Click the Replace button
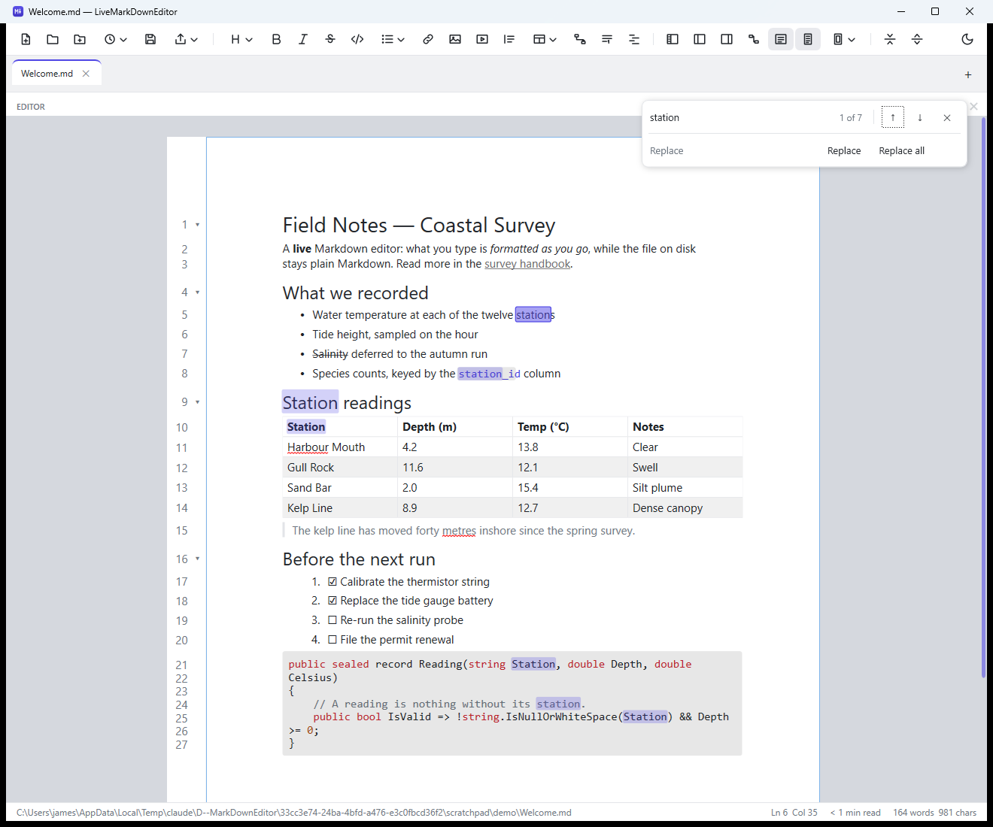Screen dimensions: 993x827 pos(844,151)
